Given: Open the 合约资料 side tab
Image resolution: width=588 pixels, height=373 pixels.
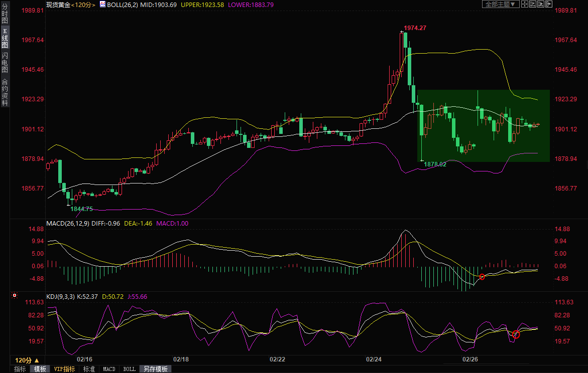Looking at the screenshot, I should (x=5, y=92).
